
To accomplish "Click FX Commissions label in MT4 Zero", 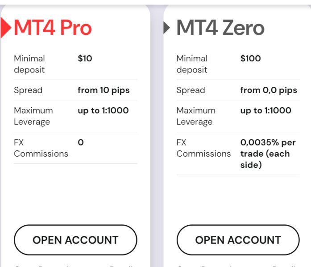I will [203, 148].
